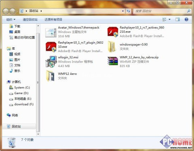Click the file name WMP_12_Aero_by_rabra.zip

[139, 57]
